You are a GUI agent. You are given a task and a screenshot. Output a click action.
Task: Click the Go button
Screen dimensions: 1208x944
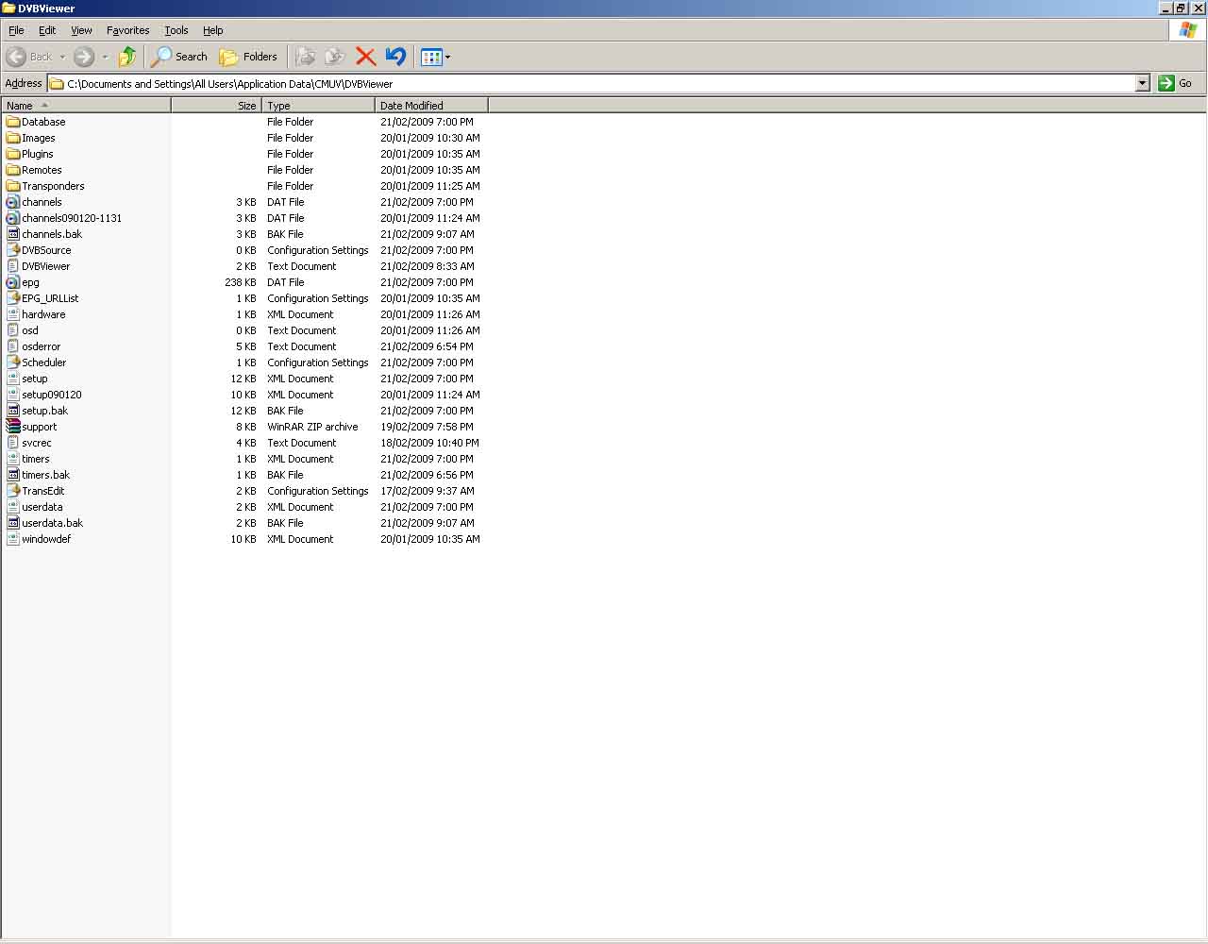1176,83
